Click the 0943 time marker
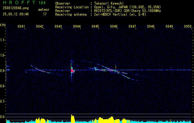 pos(58,26)
